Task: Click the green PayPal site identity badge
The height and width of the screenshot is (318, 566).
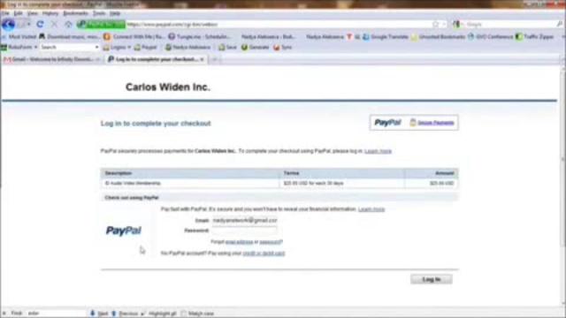Action: pyautogui.click(x=101, y=24)
